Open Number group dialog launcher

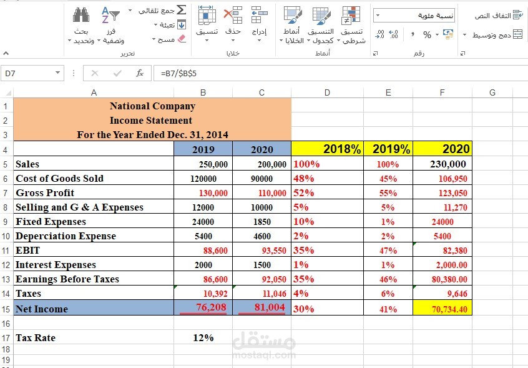376,53
